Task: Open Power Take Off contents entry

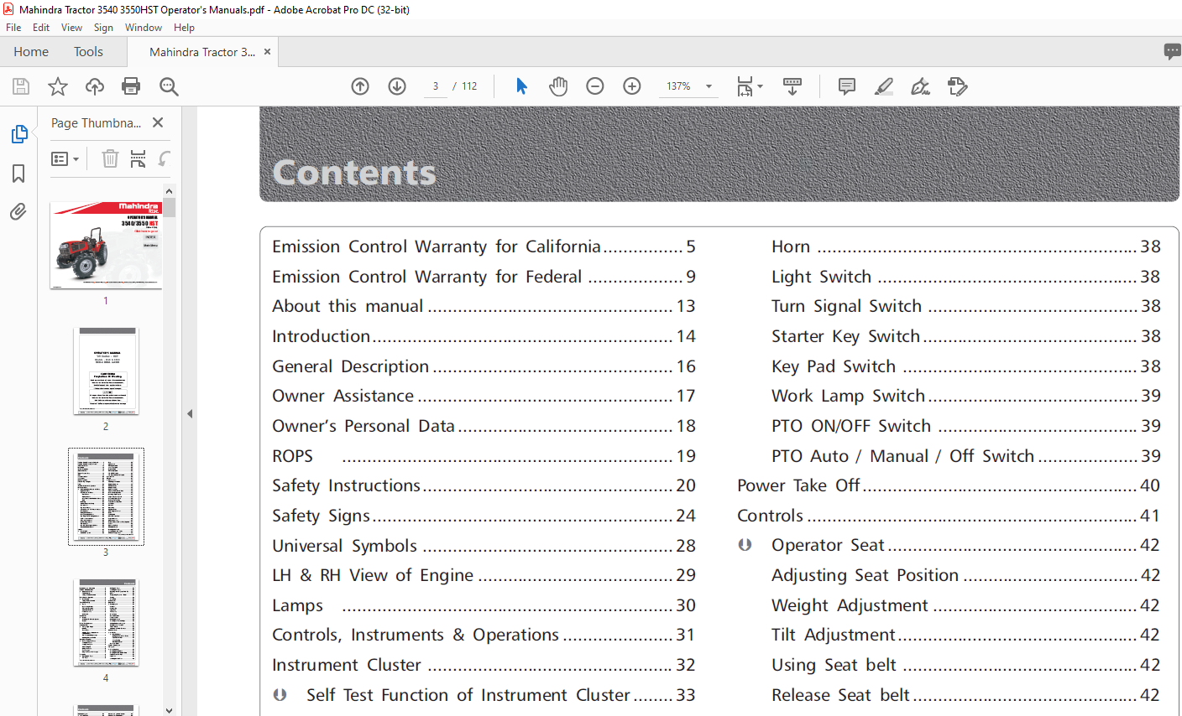Action: pos(949,485)
